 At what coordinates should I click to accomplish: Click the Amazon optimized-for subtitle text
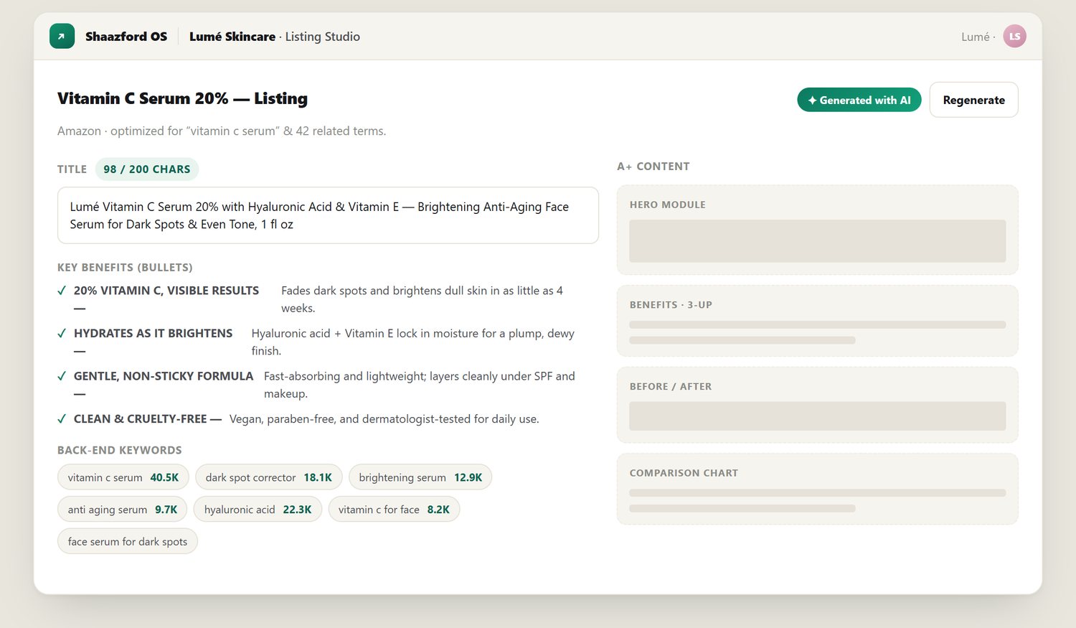[222, 131]
